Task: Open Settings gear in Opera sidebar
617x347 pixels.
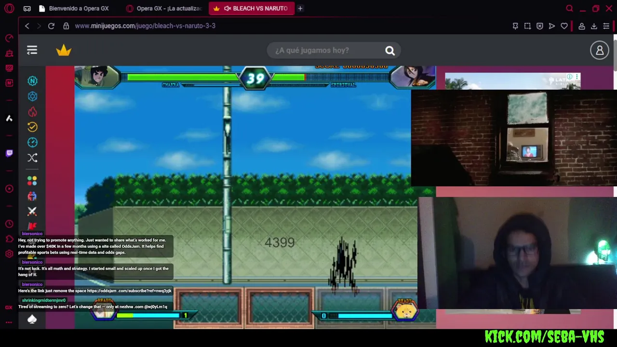Action: tap(9, 254)
